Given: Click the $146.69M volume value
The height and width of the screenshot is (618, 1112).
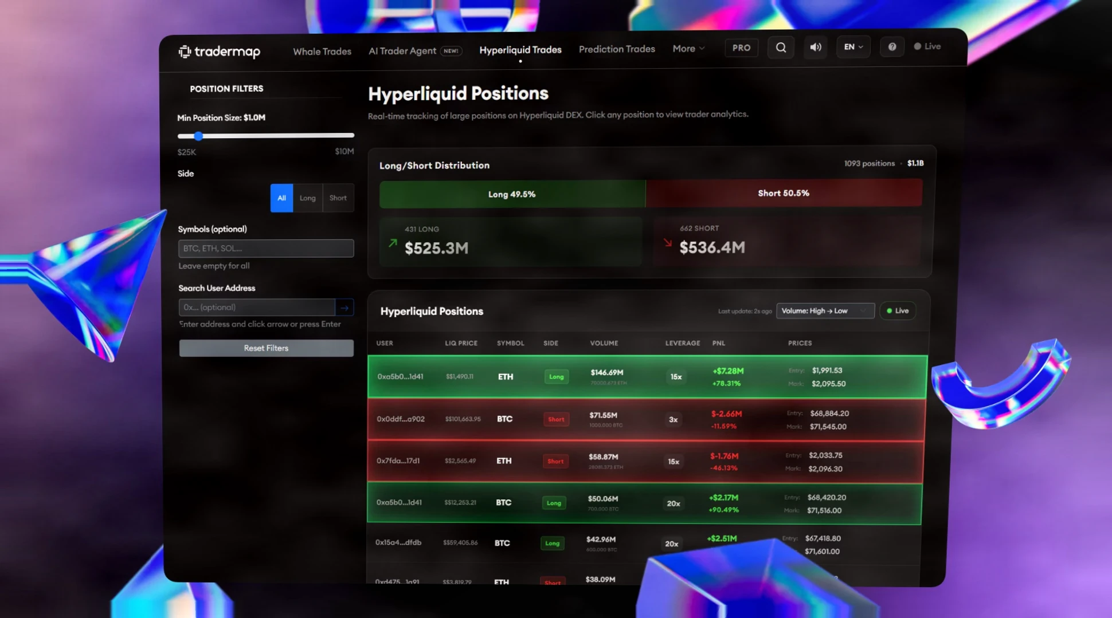Looking at the screenshot, I should click(x=607, y=372).
